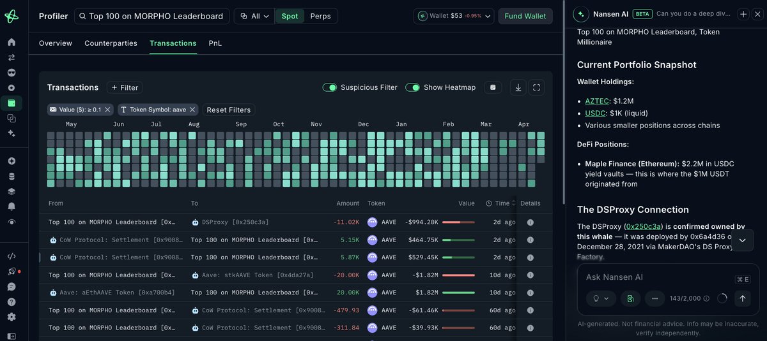The height and width of the screenshot is (341, 767).
Task: Click the DSProxy [0x250c3a] recipient cell
Action: (230, 222)
